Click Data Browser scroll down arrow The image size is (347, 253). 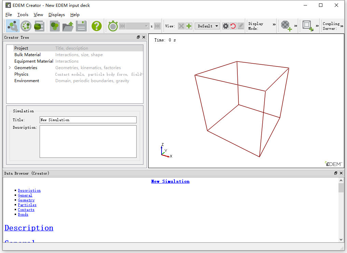pos(341,239)
